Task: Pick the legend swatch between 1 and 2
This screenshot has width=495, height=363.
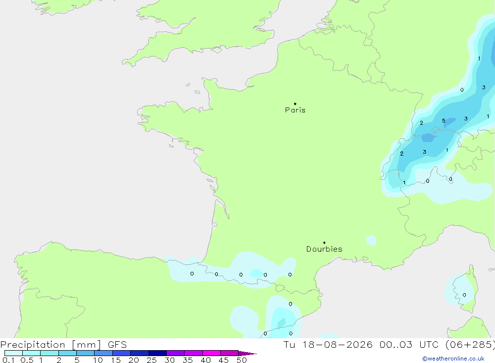Action: tap(49, 353)
